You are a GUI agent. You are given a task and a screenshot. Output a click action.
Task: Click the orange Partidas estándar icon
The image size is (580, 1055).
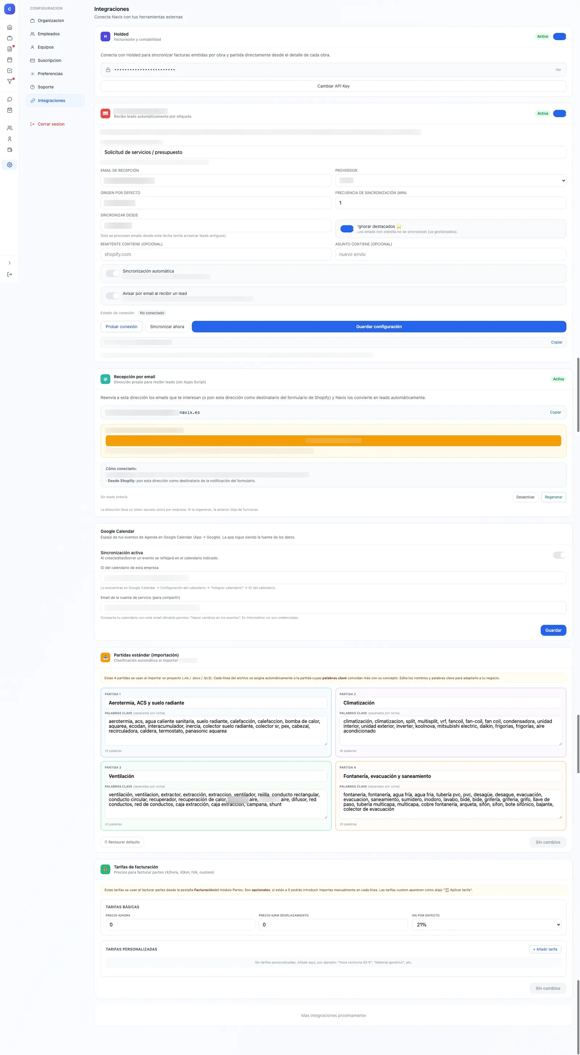pos(105,657)
